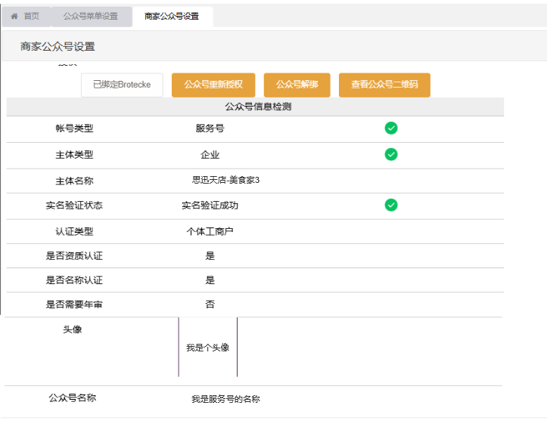Click the 公众号名称 label
Screen dimensions: 547x433
tap(72, 397)
